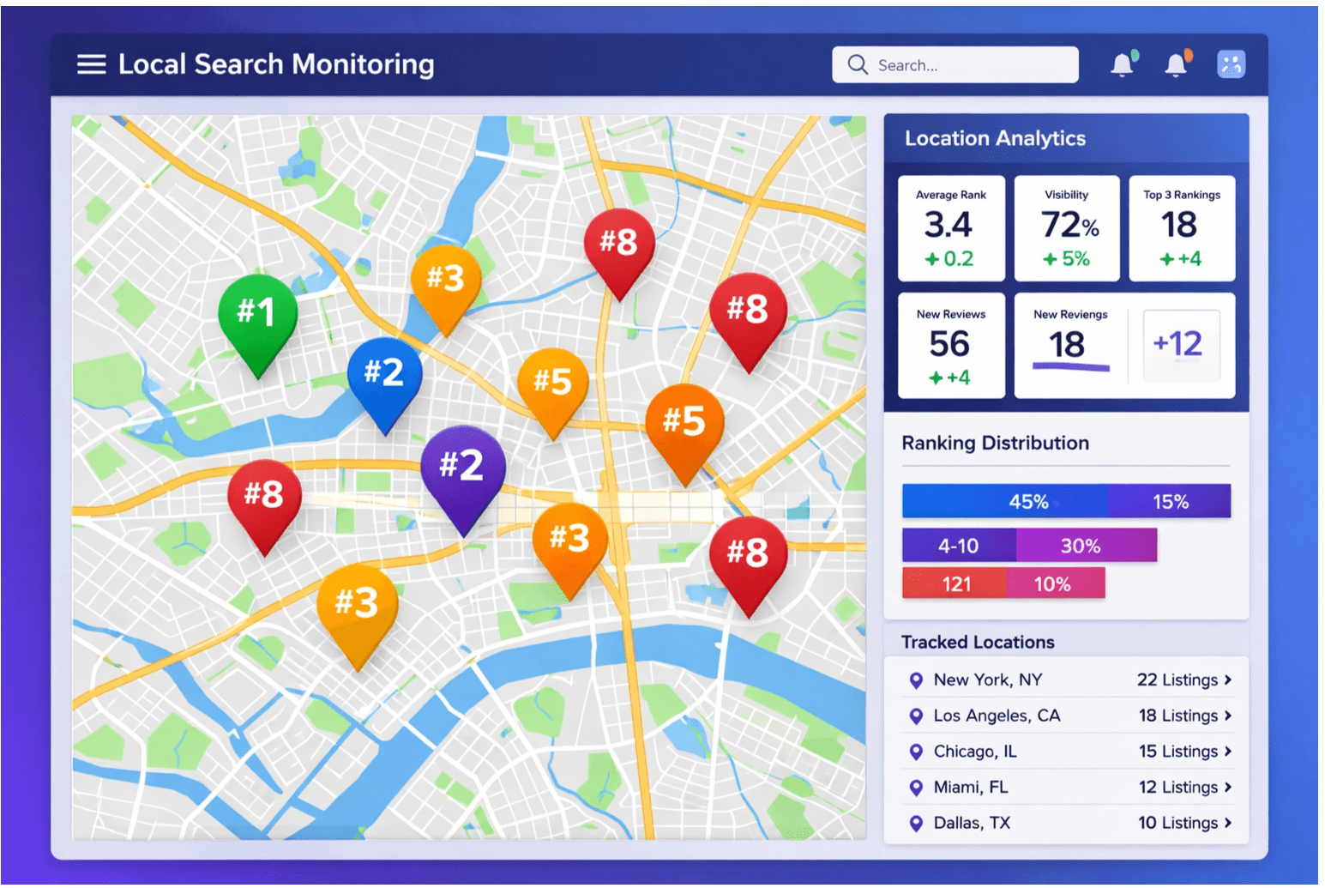Open the search magnifier icon
The width and height of the screenshot is (1325, 888).
tap(857, 64)
